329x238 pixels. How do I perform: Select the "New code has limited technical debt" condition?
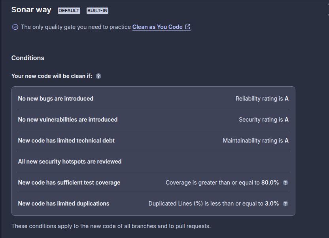coord(66,141)
